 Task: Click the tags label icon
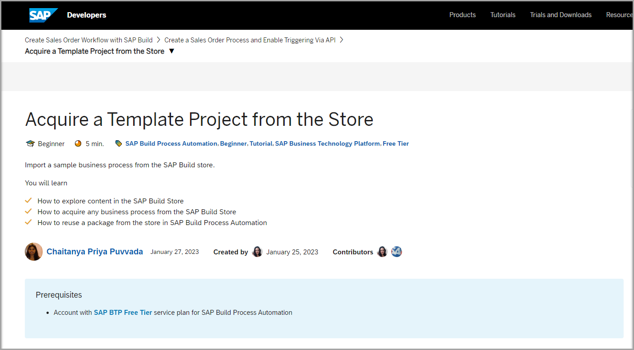[x=119, y=143]
